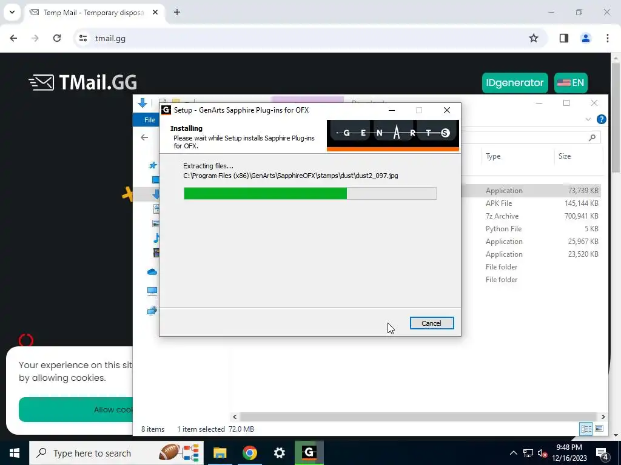
Task: Open Chrome three-dot menu
Action: [608, 38]
